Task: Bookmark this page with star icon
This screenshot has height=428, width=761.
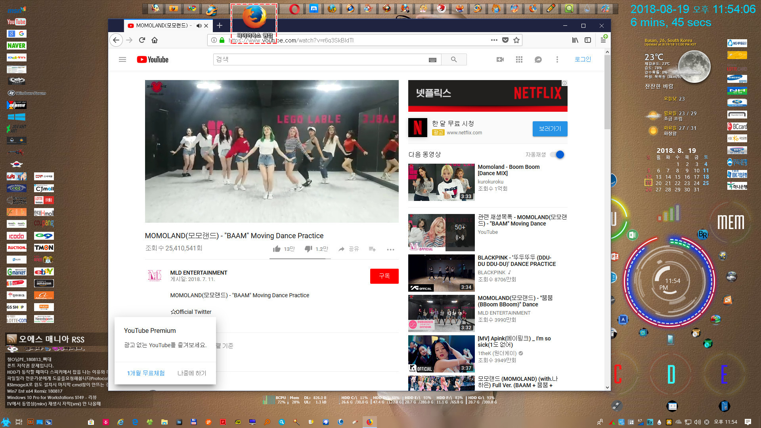Action: (516, 40)
